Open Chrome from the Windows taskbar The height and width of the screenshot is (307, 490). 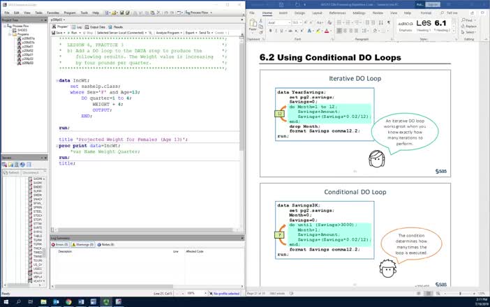coord(68,301)
